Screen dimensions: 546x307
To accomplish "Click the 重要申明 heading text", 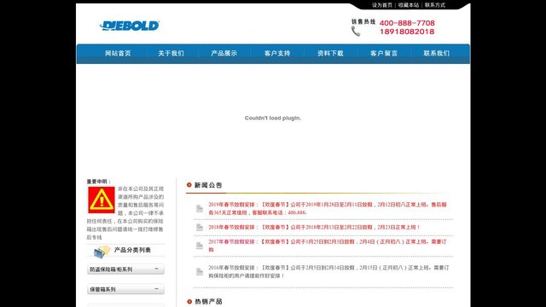I will [99, 182].
